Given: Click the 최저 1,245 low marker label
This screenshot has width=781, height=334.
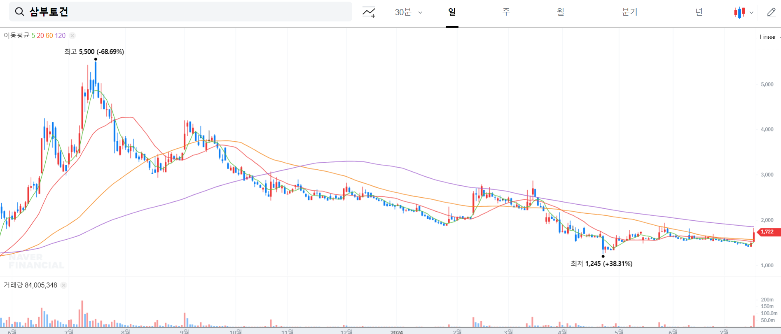Looking at the screenshot, I should (x=601, y=264).
